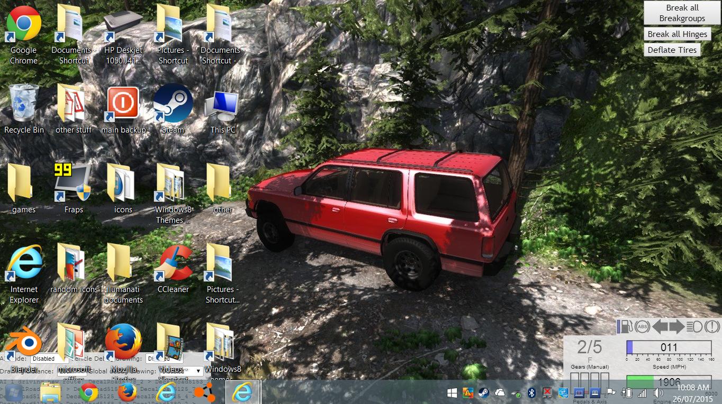Select the 'random icons' folder
The height and width of the screenshot is (404, 722).
click(x=74, y=268)
